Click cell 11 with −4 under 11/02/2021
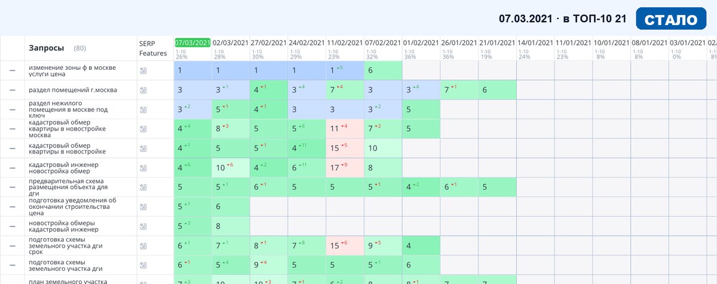Screen dimensions: 717x284 click(x=345, y=128)
